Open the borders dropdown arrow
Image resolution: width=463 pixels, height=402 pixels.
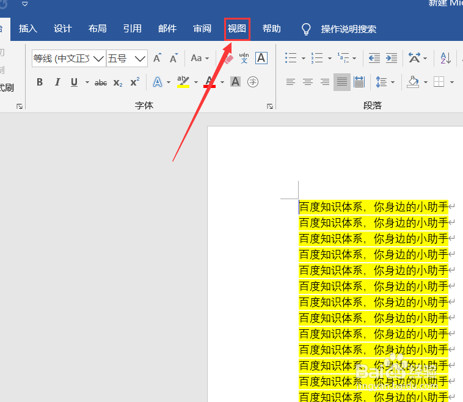click(452, 82)
